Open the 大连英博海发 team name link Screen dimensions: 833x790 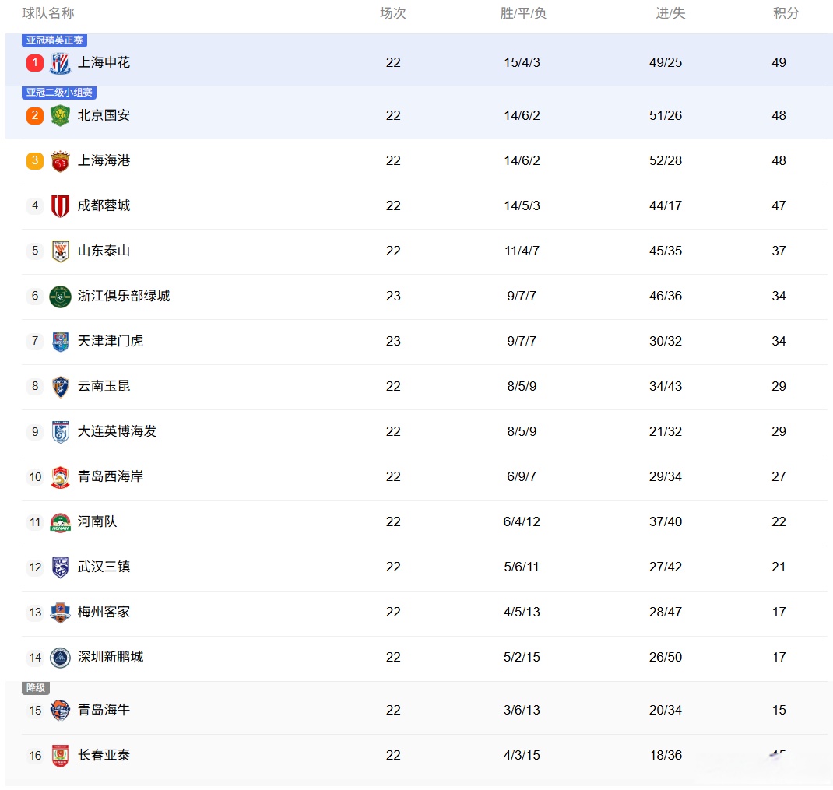[117, 431]
